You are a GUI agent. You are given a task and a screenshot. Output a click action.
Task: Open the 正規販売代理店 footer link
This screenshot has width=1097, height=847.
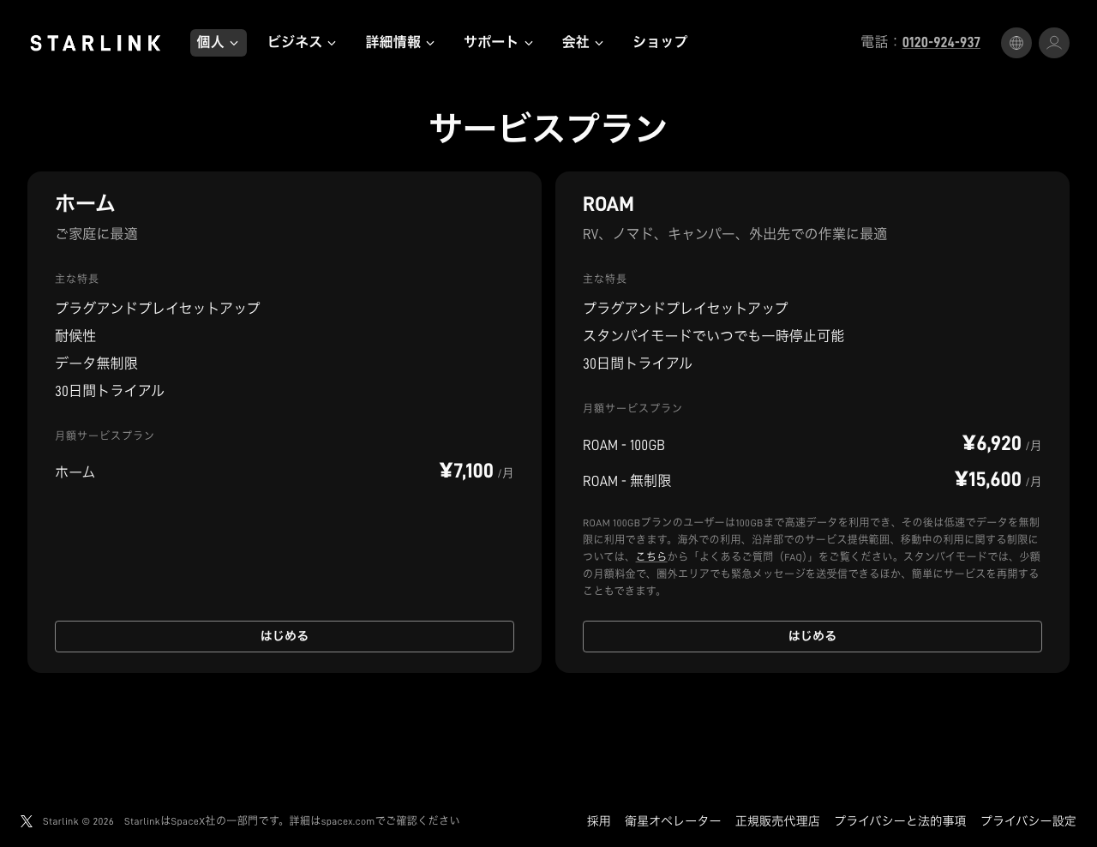coord(777,821)
